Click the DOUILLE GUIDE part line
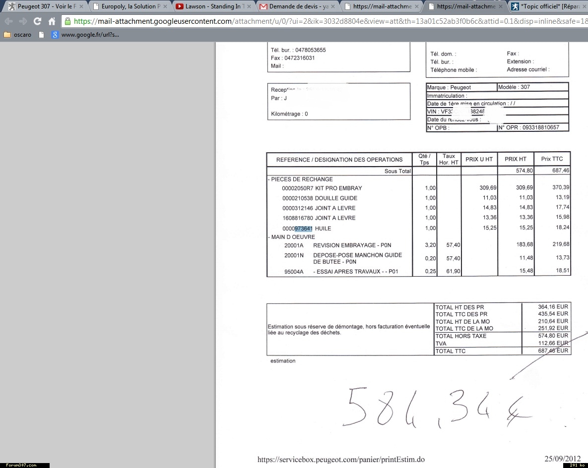 [x=418, y=198]
